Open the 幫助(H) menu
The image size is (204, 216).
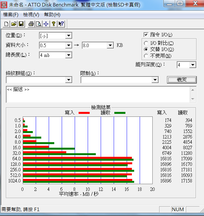(52, 15)
